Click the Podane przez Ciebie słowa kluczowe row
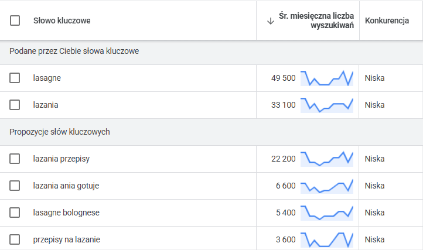This screenshot has height=250, width=423. point(74,51)
